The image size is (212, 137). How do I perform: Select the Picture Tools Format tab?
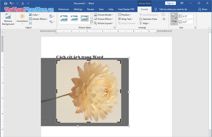click(144, 9)
